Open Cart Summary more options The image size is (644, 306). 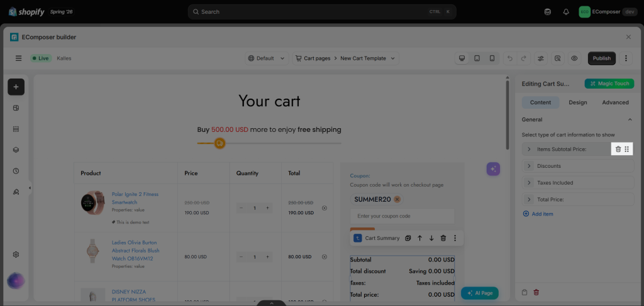(455, 238)
